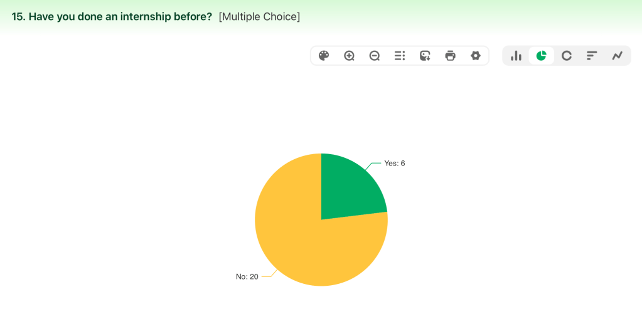Click the "Yes: 6" data label
Viewport: 642px width, 324px height.
click(x=395, y=164)
